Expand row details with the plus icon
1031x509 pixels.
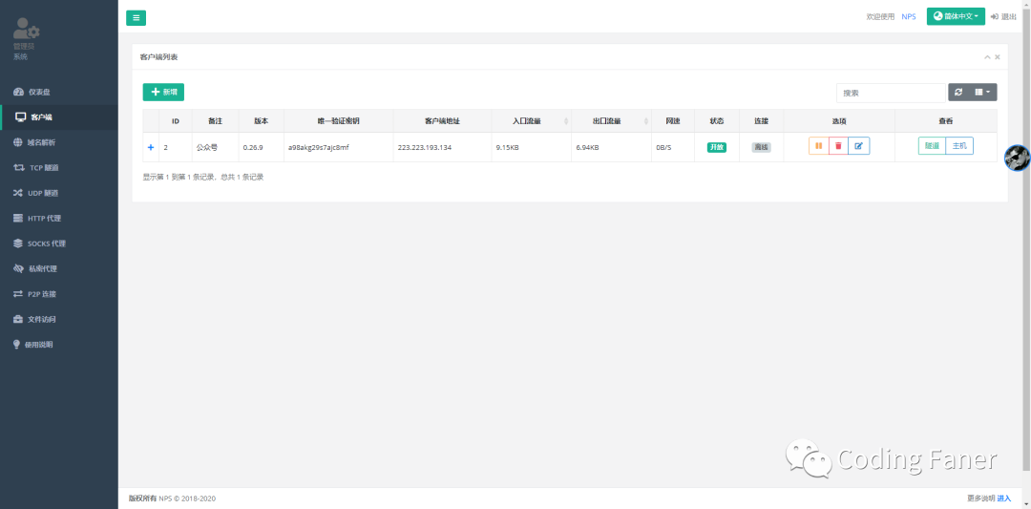point(151,147)
